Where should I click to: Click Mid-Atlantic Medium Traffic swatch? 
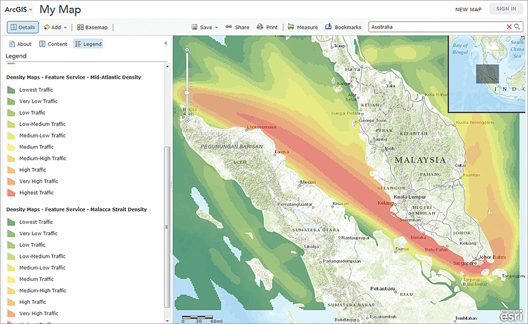[11, 147]
